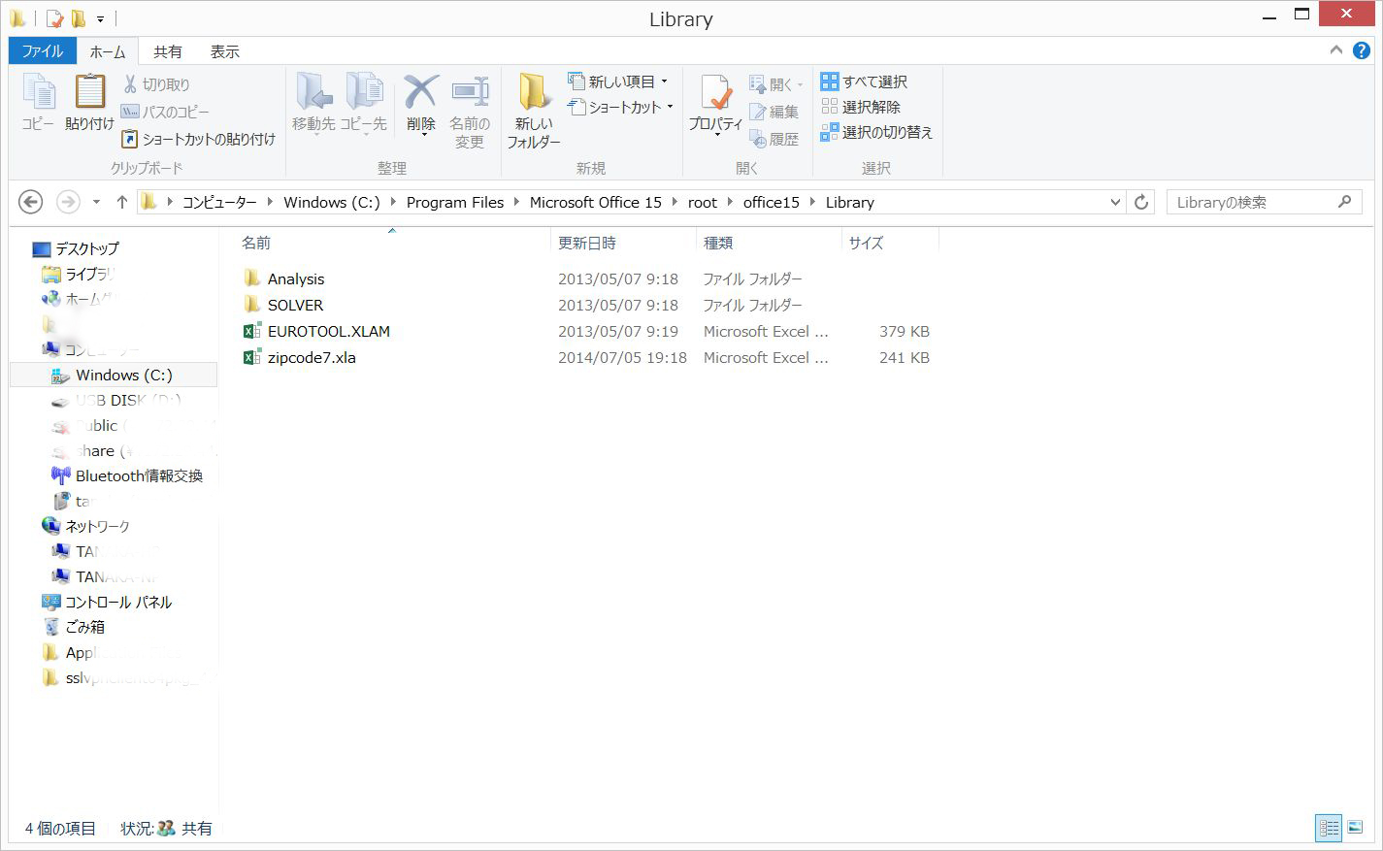This screenshot has height=851, width=1383.
Task: Open the Open (開く) dropdown arrow
Action: point(800,84)
